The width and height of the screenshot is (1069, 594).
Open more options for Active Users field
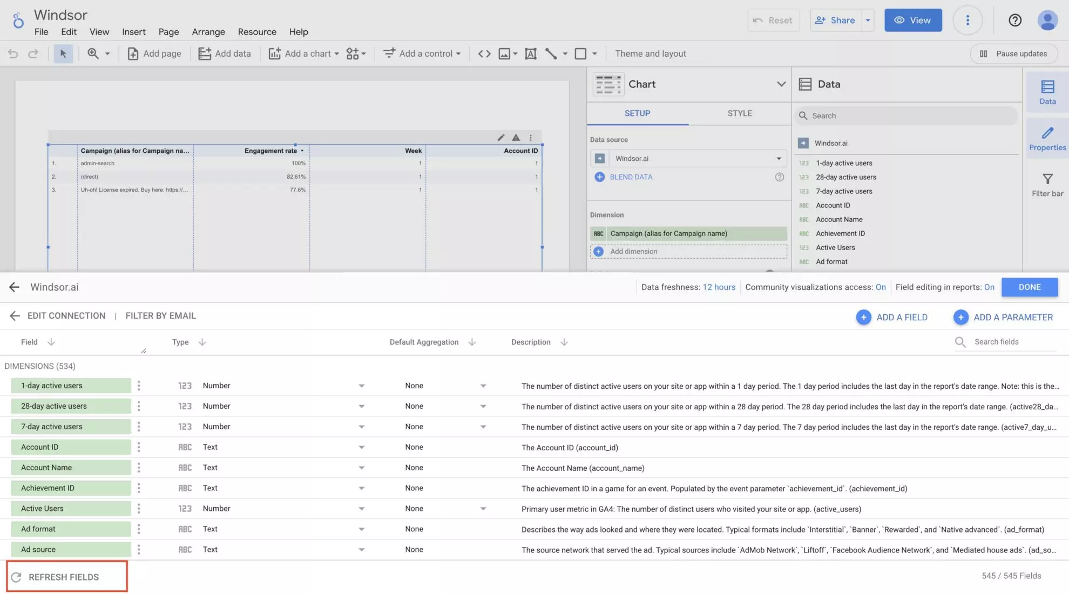[139, 509]
